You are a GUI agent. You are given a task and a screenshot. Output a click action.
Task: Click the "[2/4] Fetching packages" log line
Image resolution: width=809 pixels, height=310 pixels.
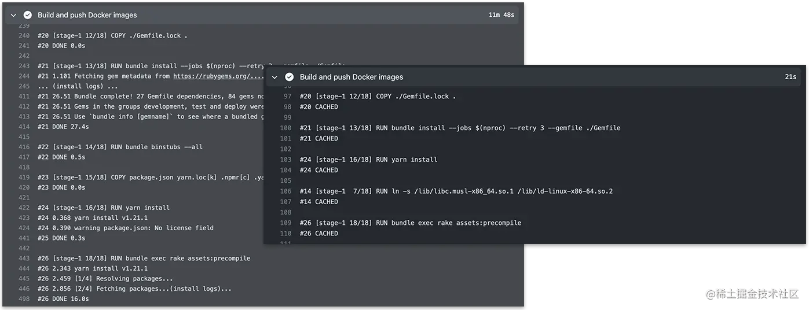[134, 289]
